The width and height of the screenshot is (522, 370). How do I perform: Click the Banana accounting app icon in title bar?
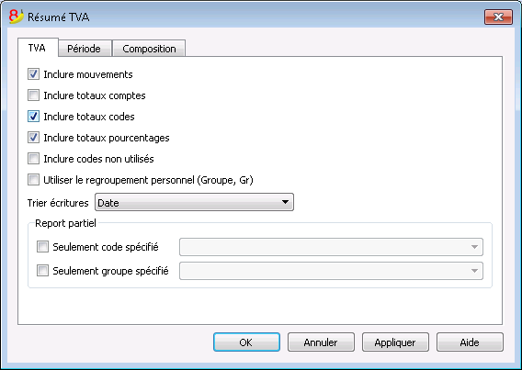coord(16,17)
